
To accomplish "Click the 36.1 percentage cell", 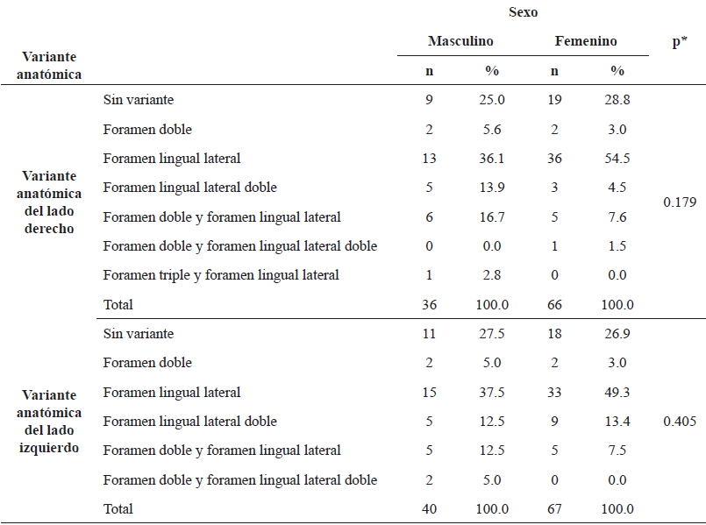I will click(x=491, y=159).
